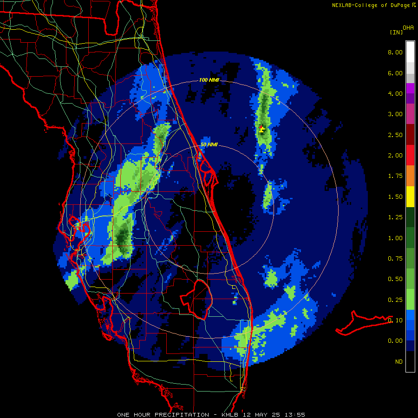
Task: Click the '100 NMI' range ring label
Action: point(209,80)
